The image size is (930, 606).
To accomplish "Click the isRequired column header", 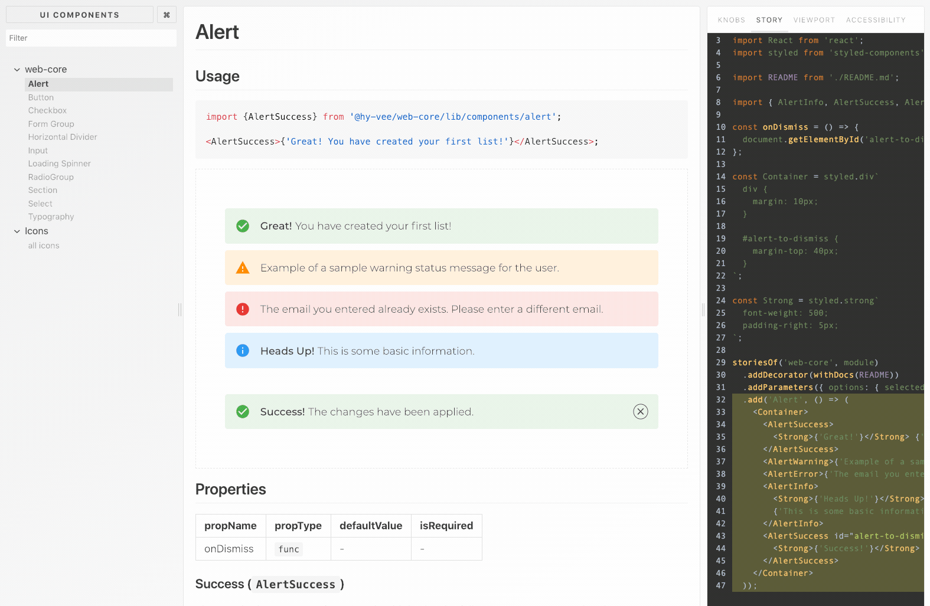I will tap(446, 526).
